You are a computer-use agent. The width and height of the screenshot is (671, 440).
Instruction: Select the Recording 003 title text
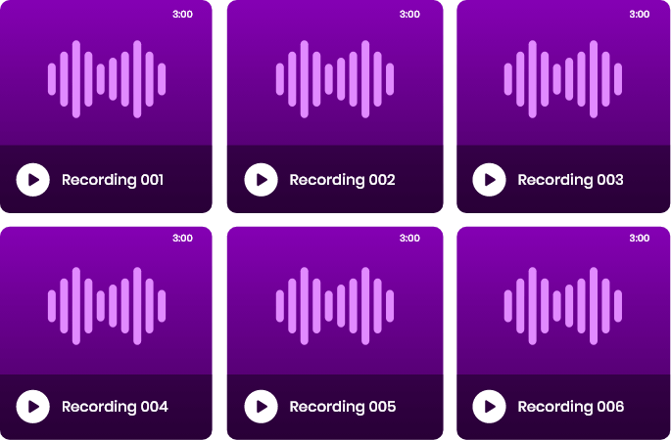click(x=570, y=180)
